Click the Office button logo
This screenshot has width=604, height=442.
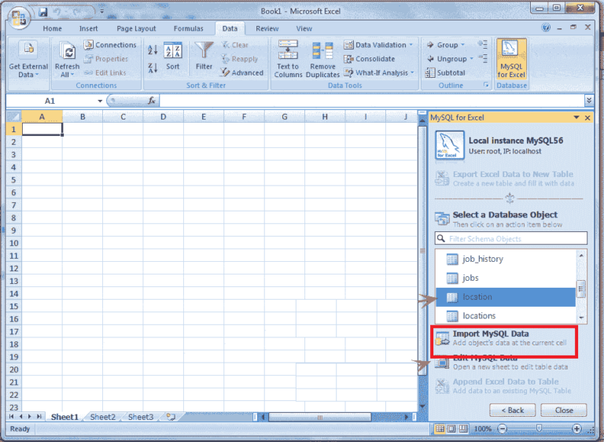[19, 18]
